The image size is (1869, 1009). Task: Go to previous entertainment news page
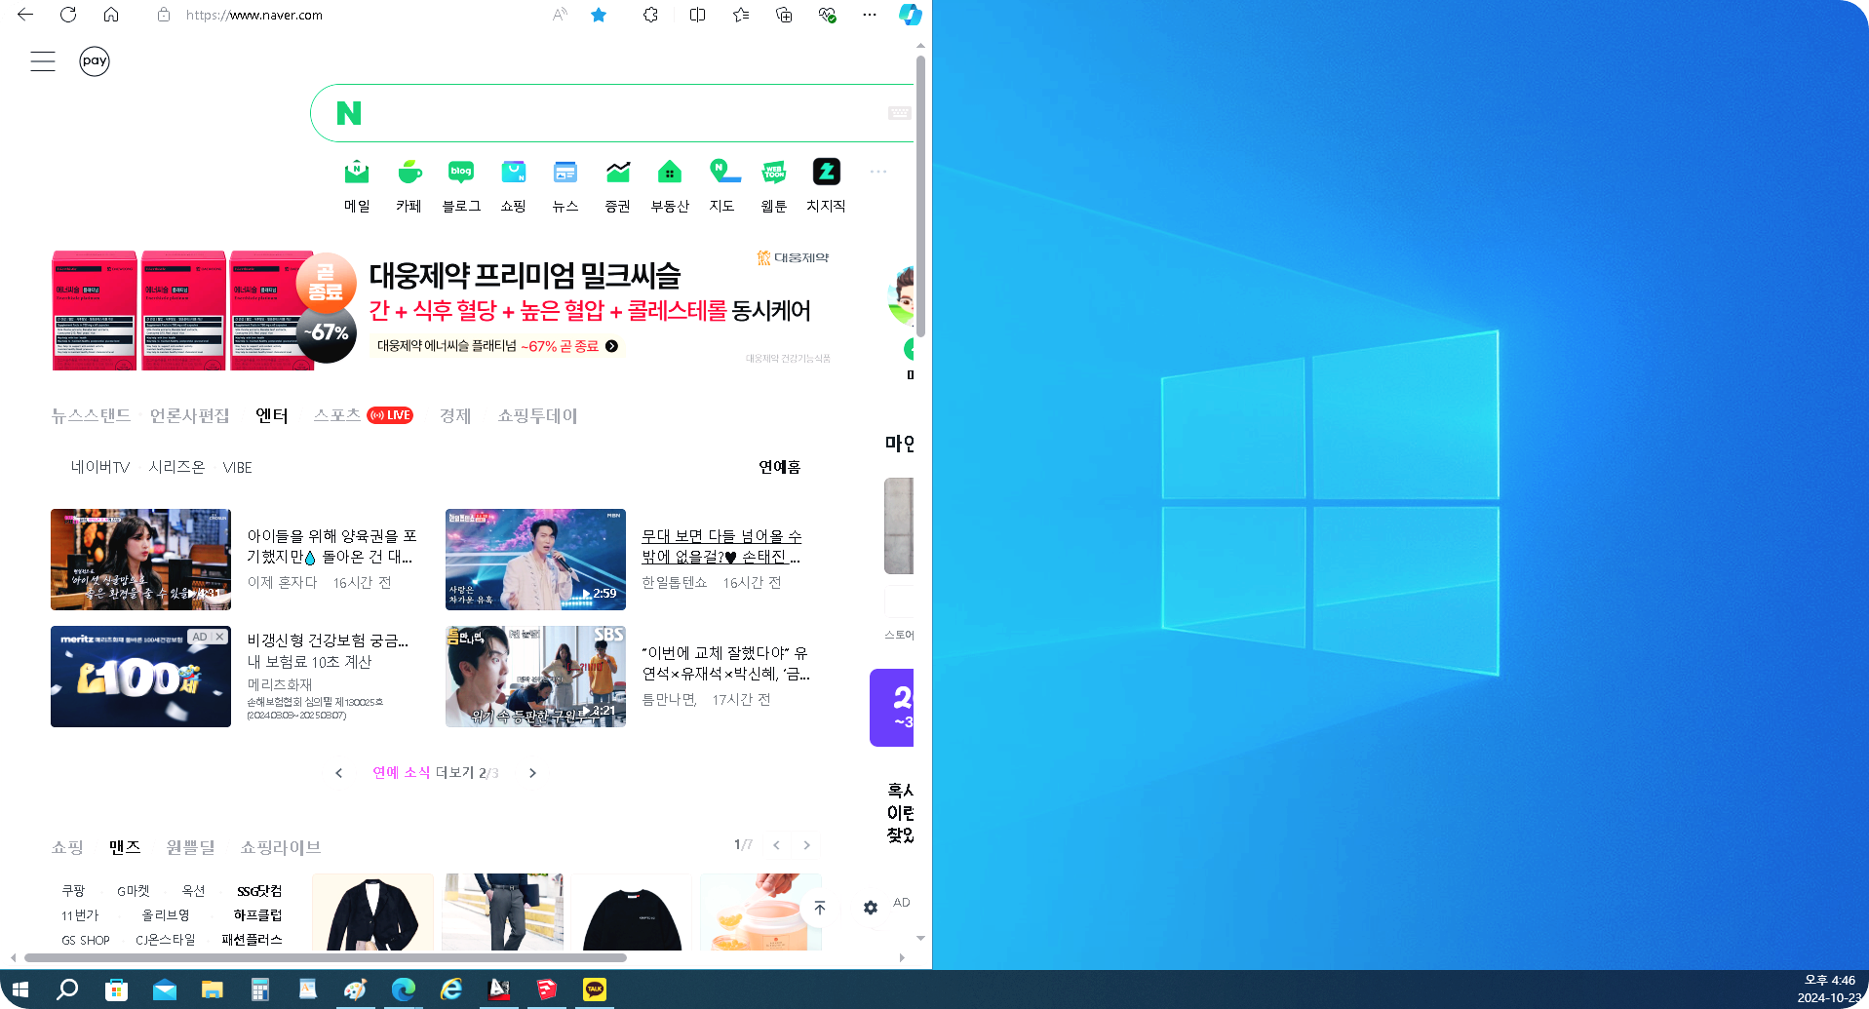tap(339, 773)
